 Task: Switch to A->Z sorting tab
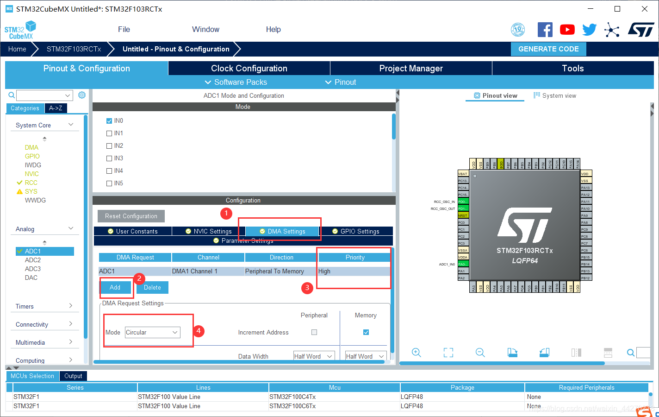(x=56, y=108)
